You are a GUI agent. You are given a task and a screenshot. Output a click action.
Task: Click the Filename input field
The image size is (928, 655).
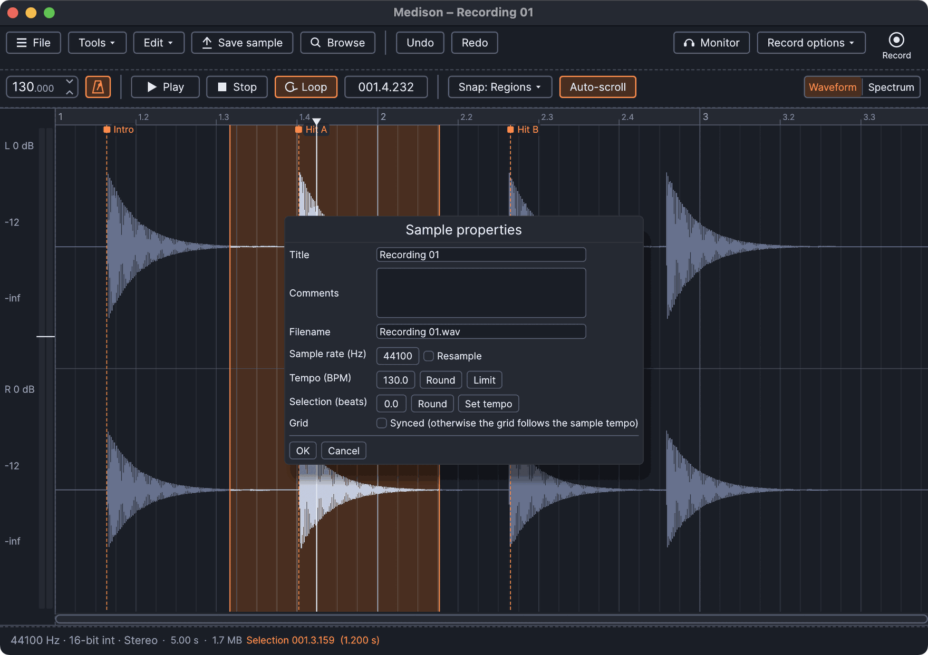[x=481, y=331]
